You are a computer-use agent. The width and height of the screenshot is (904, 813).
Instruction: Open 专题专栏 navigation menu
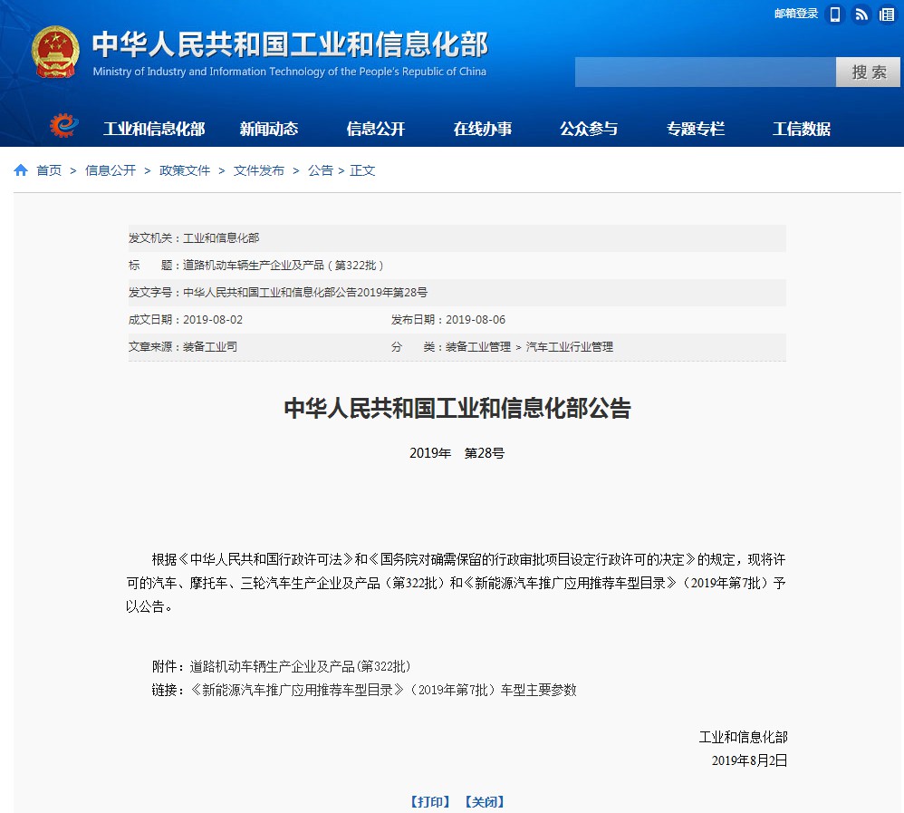tap(696, 129)
